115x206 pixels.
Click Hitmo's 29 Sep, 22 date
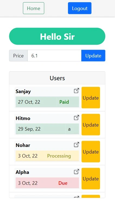[x=29, y=129]
